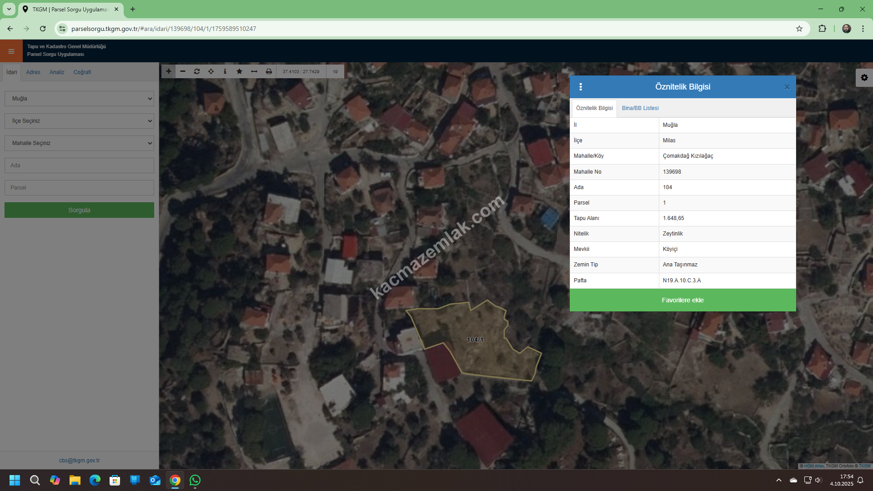The width and height of the screenshot is (873, 491).
Task: Switch to the Coğrafi tab
Action: [82, 72]
